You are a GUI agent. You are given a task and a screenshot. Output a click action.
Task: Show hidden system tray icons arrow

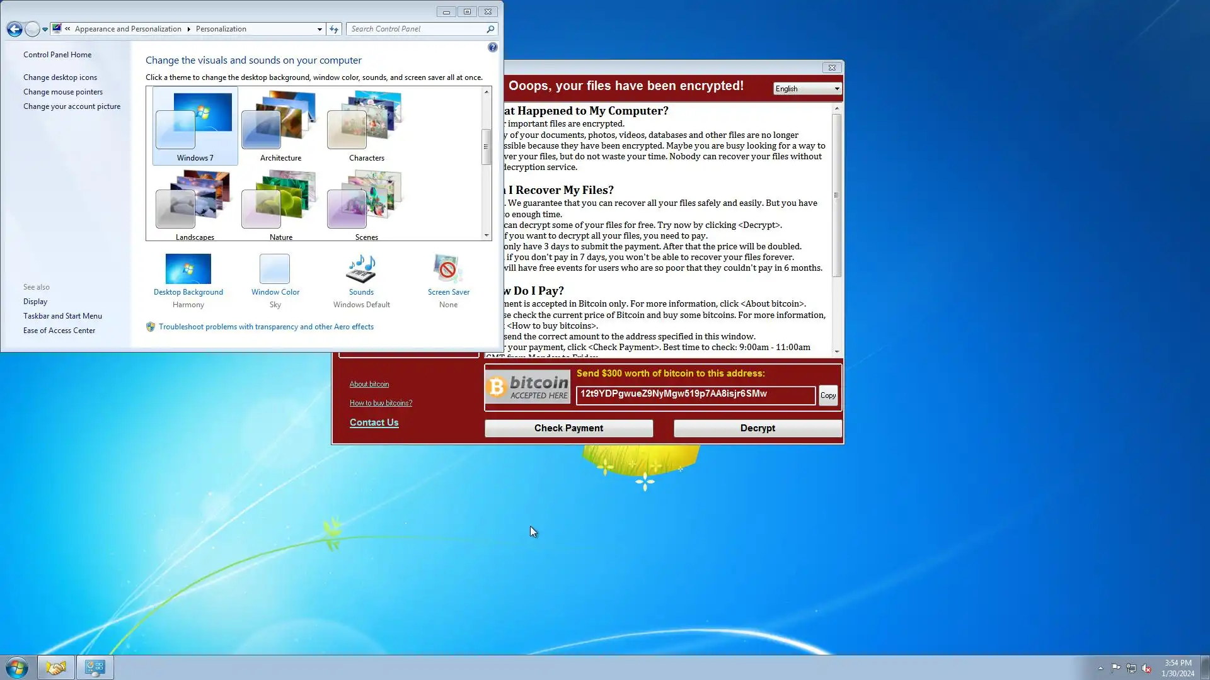(x=1100, y=668)
